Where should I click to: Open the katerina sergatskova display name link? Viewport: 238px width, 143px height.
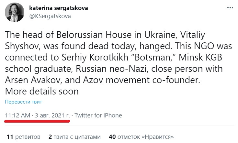click(x=59, y=8)
